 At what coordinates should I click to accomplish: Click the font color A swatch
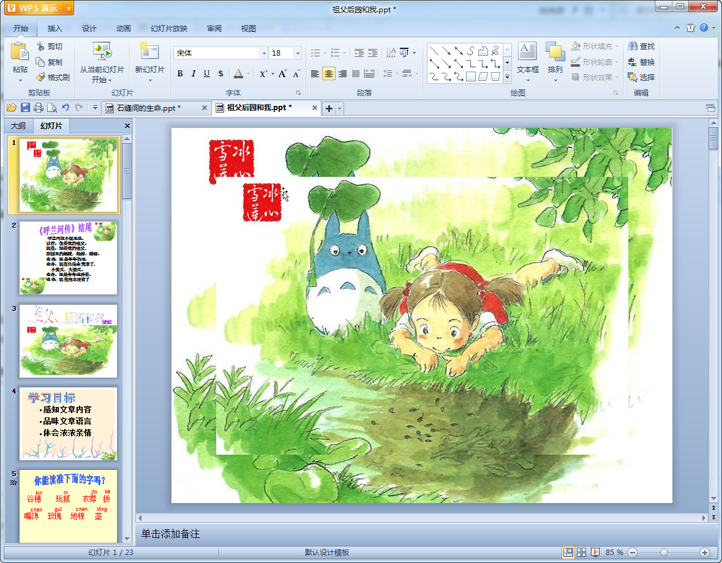click(x=238, y=73)
